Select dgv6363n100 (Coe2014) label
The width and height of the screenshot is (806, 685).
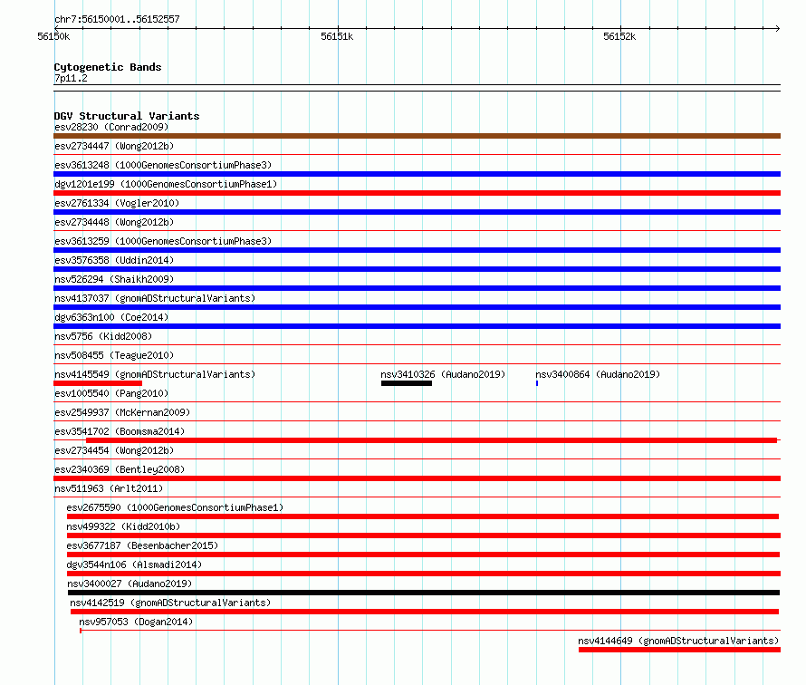(x=111, y=317)
